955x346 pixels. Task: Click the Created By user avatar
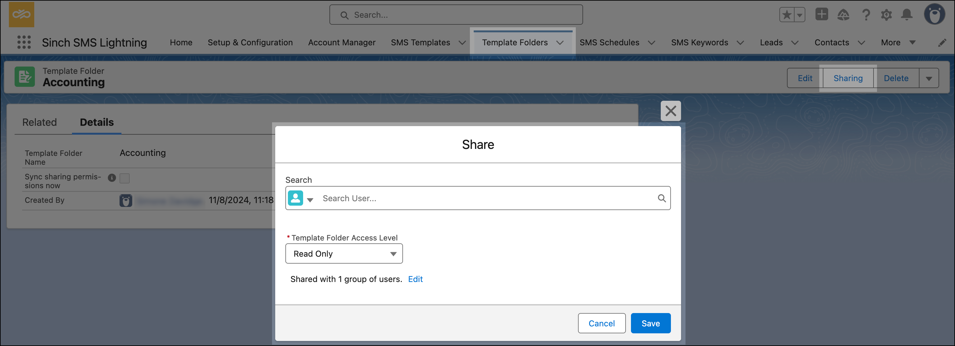coord(126,201)
